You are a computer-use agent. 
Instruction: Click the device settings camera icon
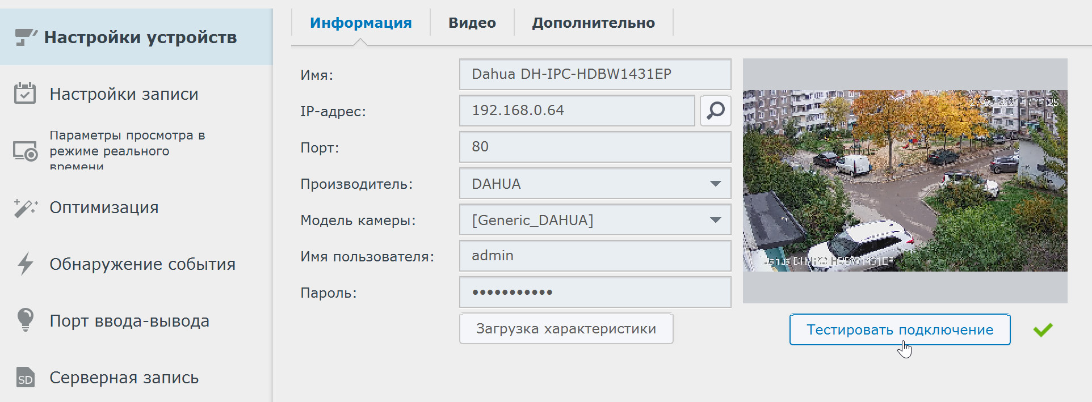click(26, 37)
